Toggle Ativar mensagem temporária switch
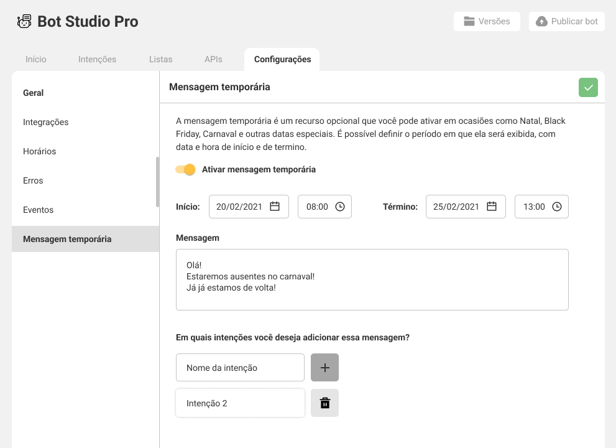Screen dimensions: 616x448 point(185,169)
